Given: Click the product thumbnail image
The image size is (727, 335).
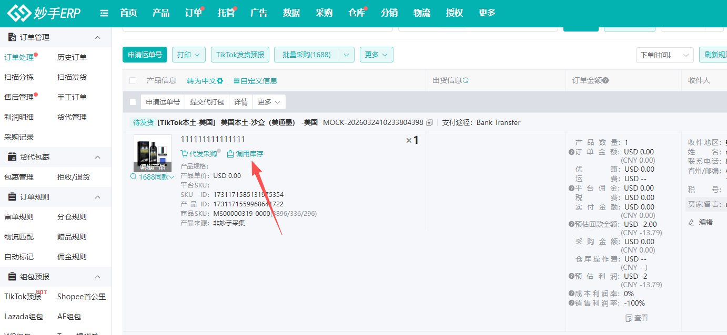Looking at the screenshot, I should (153, 153).
